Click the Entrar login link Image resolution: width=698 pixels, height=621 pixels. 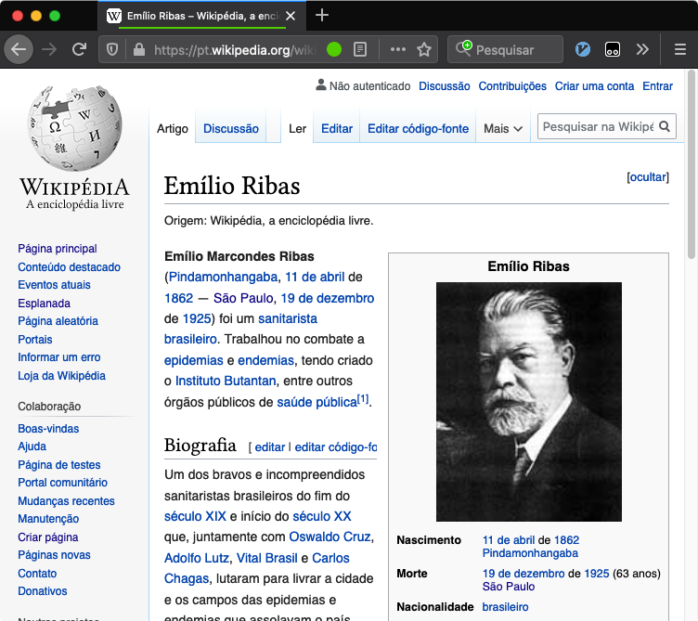(657, 86)
